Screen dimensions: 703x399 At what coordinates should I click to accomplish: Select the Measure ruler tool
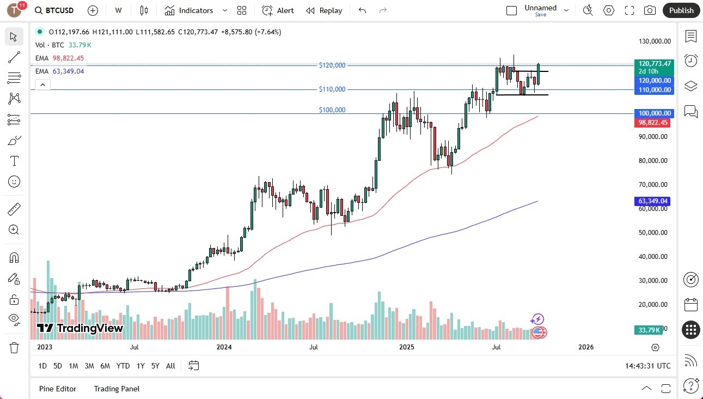[x=14, y=209]
